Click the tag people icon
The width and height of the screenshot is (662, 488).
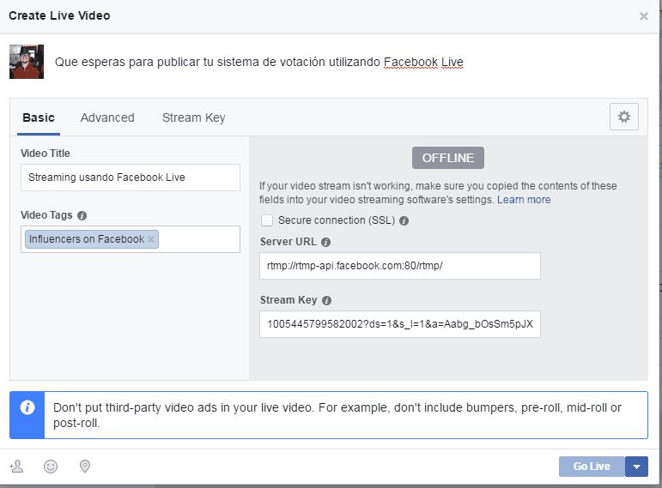(16, 467)
